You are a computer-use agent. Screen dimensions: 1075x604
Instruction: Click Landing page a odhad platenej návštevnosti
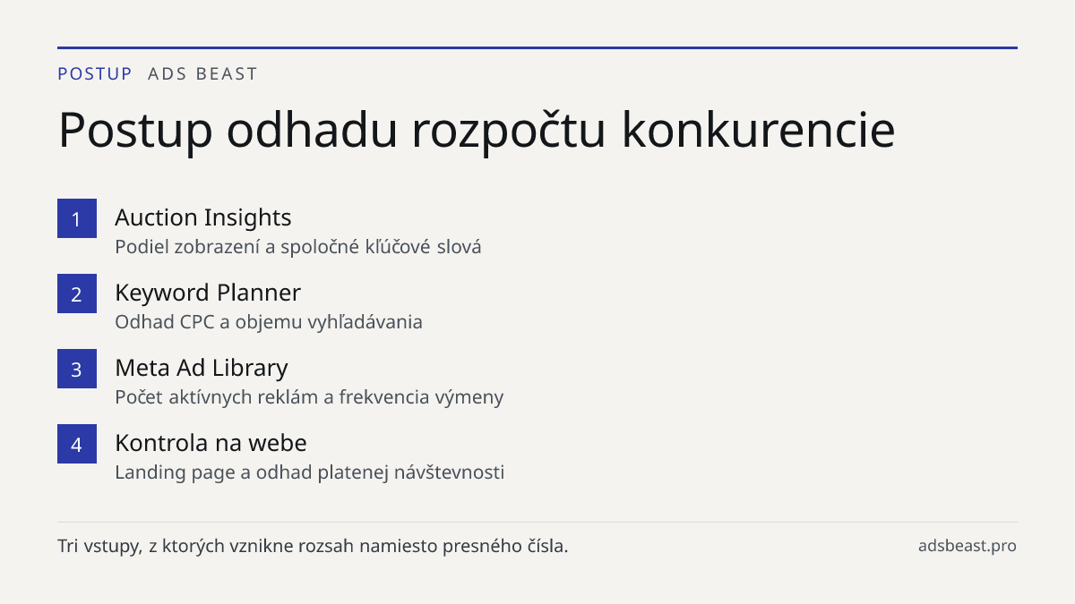tap(310, 472)
